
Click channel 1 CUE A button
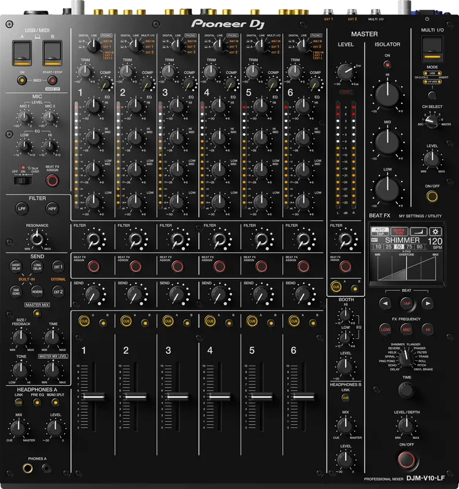click(x=84, y=322)
